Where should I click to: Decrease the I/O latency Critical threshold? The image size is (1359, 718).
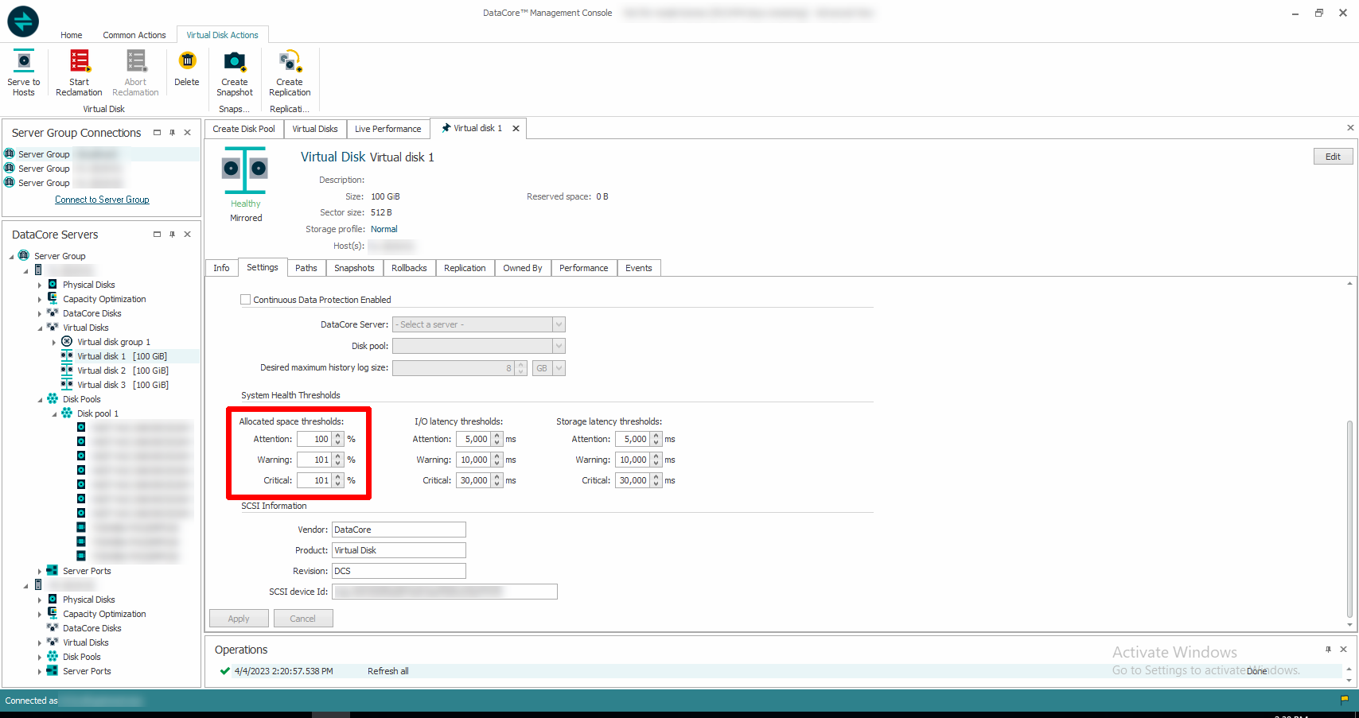(x=497, y=483)
